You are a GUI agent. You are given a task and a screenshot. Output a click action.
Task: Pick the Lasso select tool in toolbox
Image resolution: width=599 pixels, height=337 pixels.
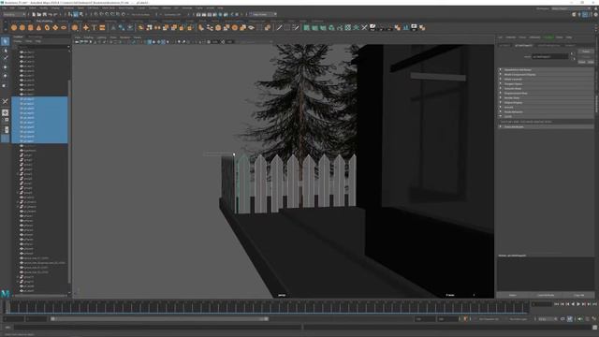5,50
